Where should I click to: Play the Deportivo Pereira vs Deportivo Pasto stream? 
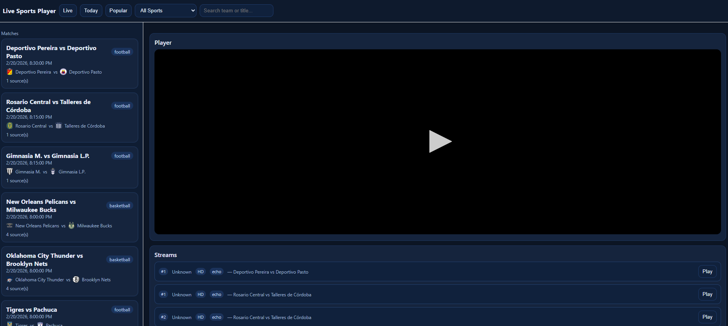707,271
